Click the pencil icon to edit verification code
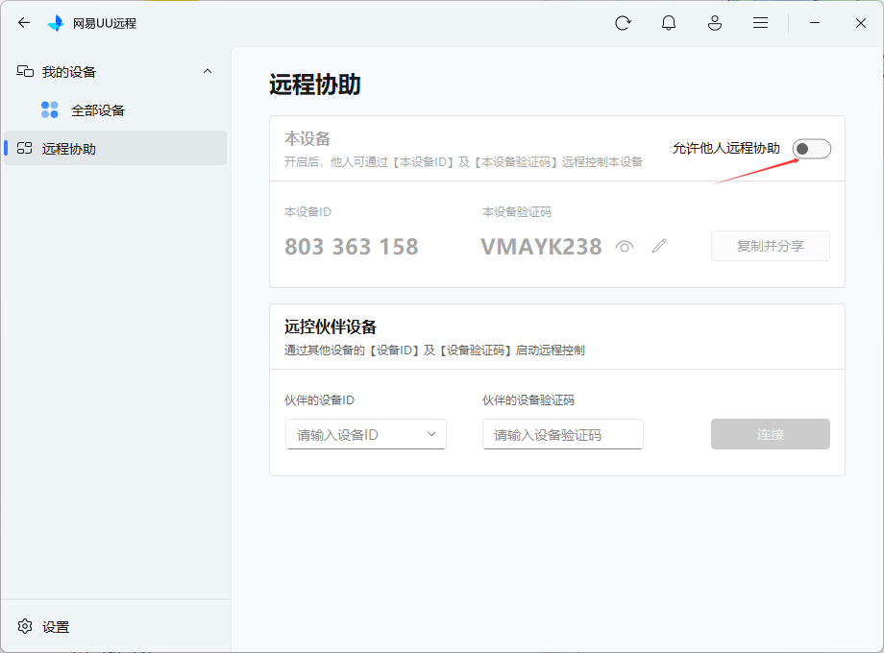This screenshot has height=653, width=884. pos(658,246)
